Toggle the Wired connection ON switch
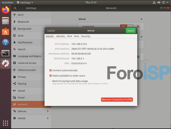This screenshot has height=129, width=171. click(126, 26)
